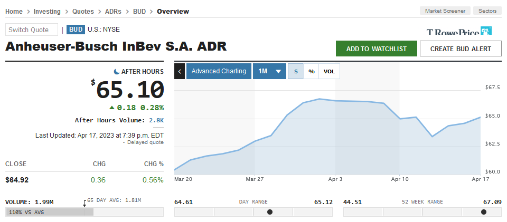507x222 pixels.
Task: Click the 65 day average volume marker
Action: point(84,203)
